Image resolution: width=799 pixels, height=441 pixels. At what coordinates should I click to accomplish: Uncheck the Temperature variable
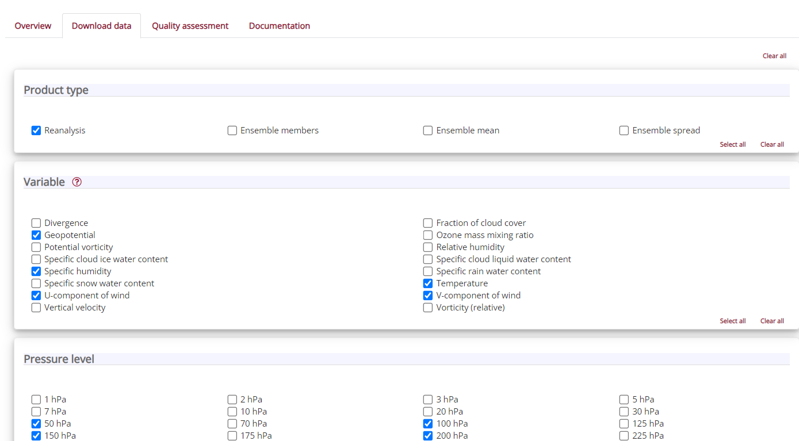pos(428,283)
